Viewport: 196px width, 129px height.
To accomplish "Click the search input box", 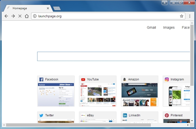I will point(113,56).
